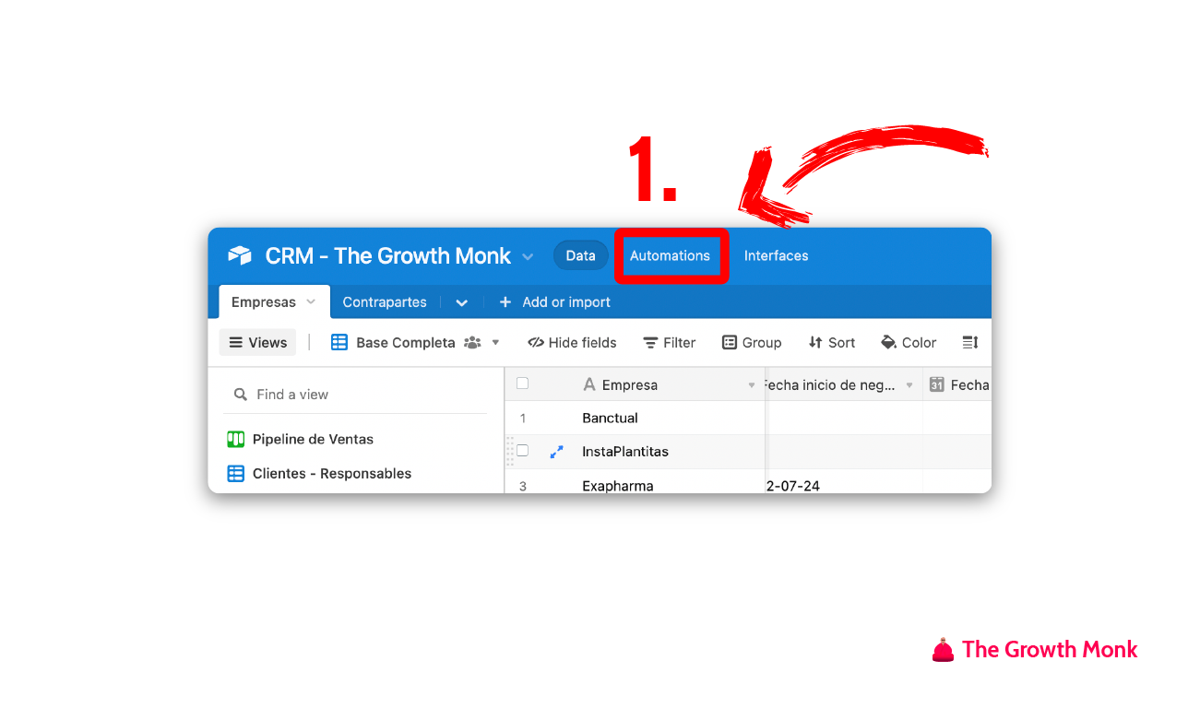Click the Airtable base logo icon
Screen dimensions: 1200x720
point(240,255)
